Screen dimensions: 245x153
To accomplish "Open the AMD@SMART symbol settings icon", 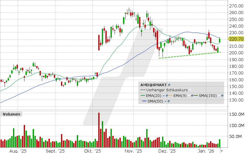I will (169, 85).
